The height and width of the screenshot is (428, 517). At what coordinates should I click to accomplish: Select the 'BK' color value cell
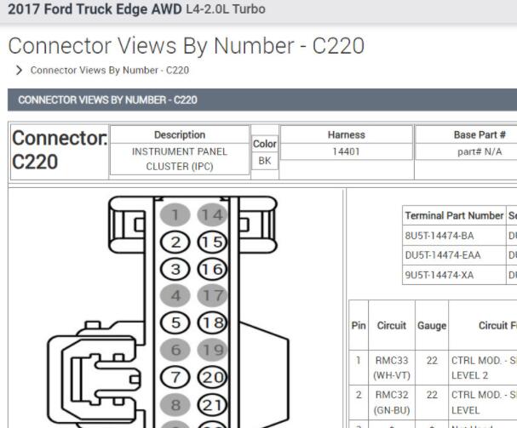[265, 161]
